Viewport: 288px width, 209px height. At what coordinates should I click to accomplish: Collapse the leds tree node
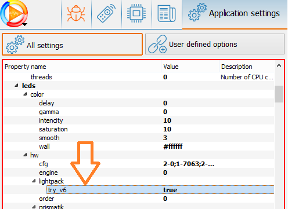(17, 85)
